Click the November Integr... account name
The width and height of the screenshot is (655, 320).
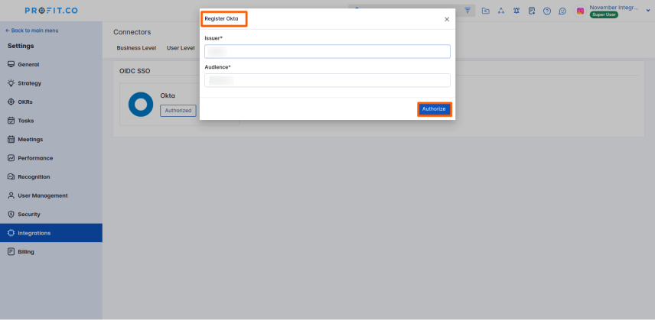[x=614, y=8]
